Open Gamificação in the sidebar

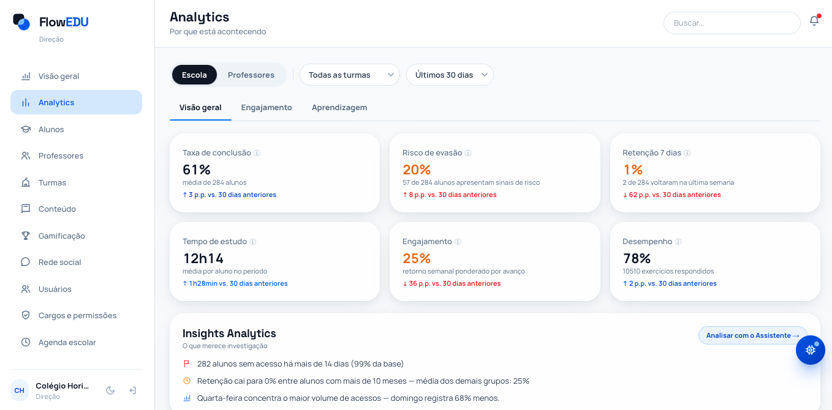[x=76, y=236]
